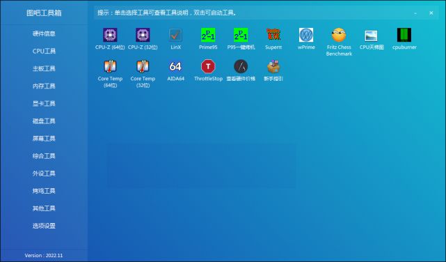Open the 主板工具 sidebar category
The image size is (446, 262).
44,68
